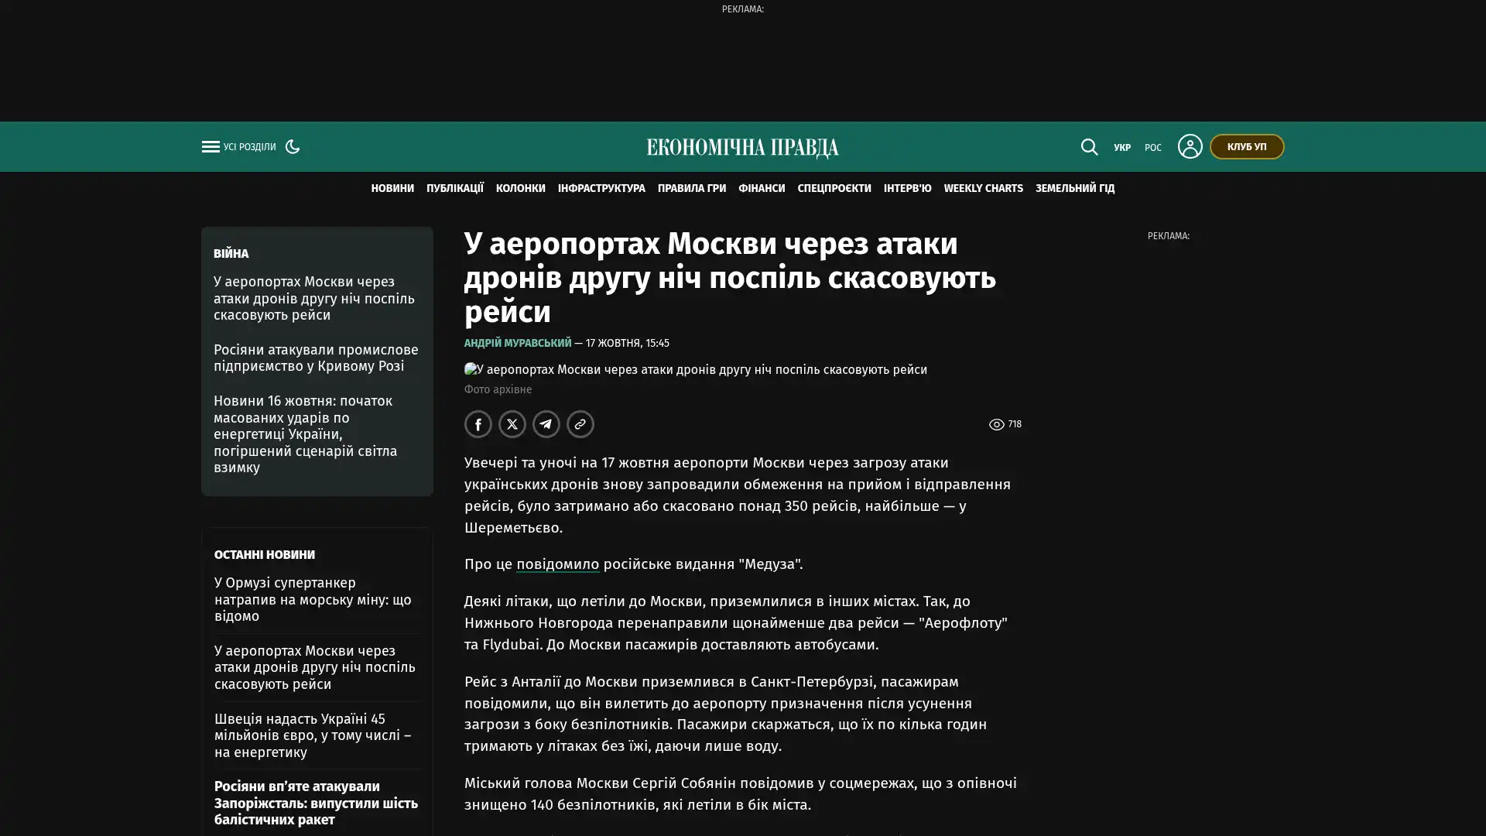
Task: Open Sweden 45 million euro news item
Action: tap(313, 735)
